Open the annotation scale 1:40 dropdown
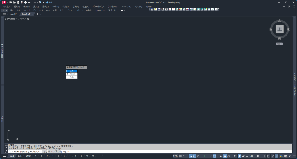The height and width of the screenshot is (159, 297). click(252, 156)
